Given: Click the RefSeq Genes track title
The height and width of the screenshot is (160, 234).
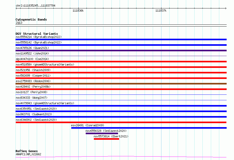Looking at the screenshot, I should (27, 151).
